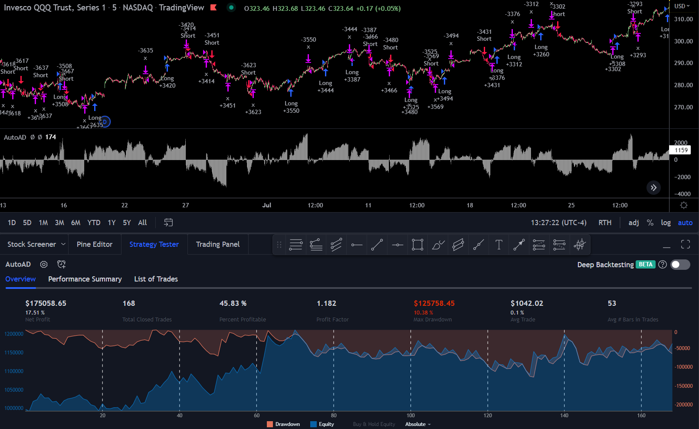Set range to 1D
This screenshot has width=699, height=429.
(x=12, y=223)
